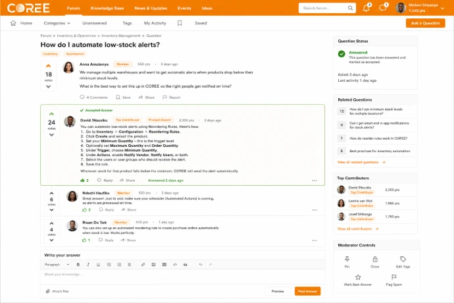Click the bookmark icon beside Saved

tap(180, 23)
